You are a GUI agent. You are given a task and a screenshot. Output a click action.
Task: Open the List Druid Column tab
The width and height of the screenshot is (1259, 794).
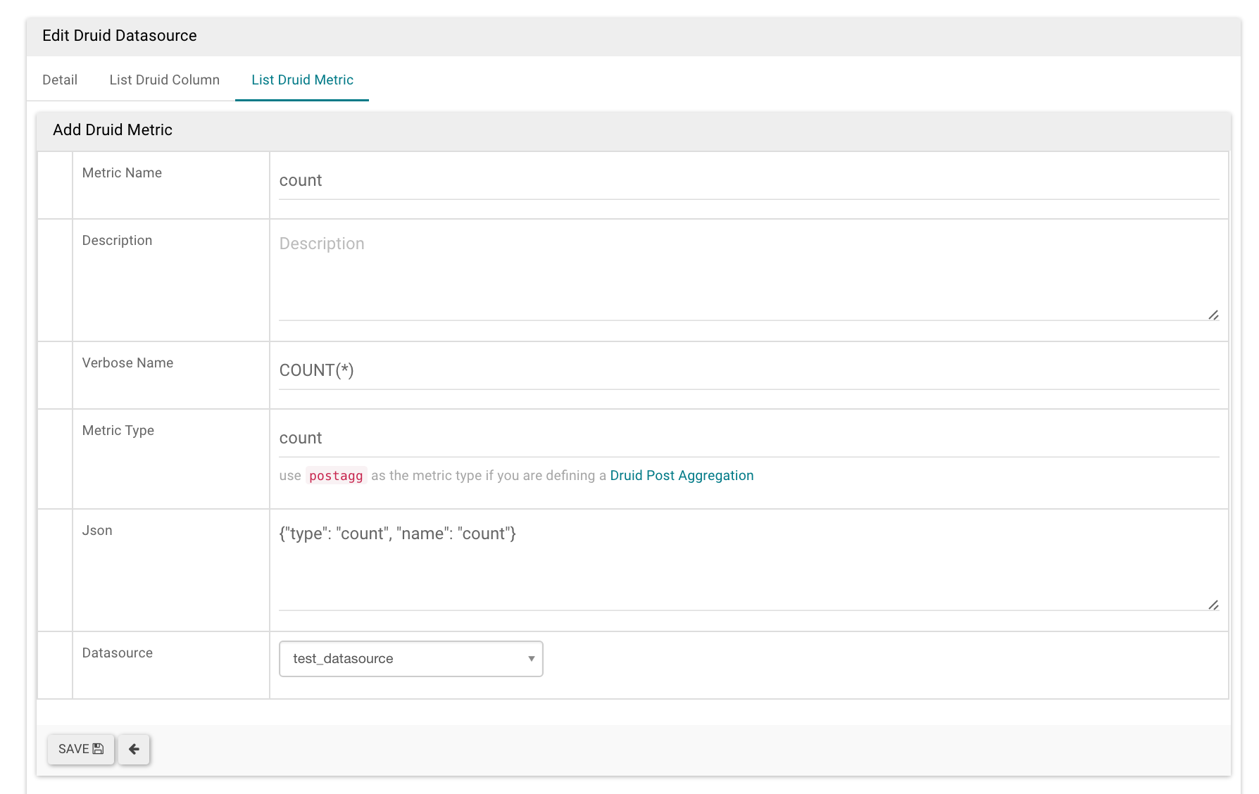pyautogui.click(x=164, y=80)
